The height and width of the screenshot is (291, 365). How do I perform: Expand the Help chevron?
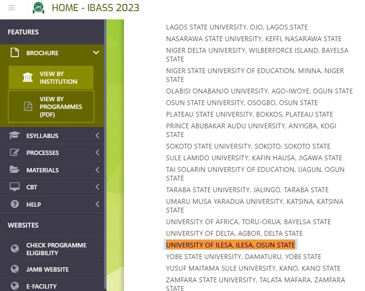[97, 204]
